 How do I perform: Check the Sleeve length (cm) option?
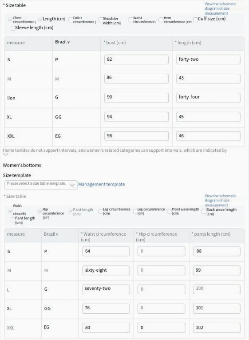pyautogui.click(x=13, y=28)
